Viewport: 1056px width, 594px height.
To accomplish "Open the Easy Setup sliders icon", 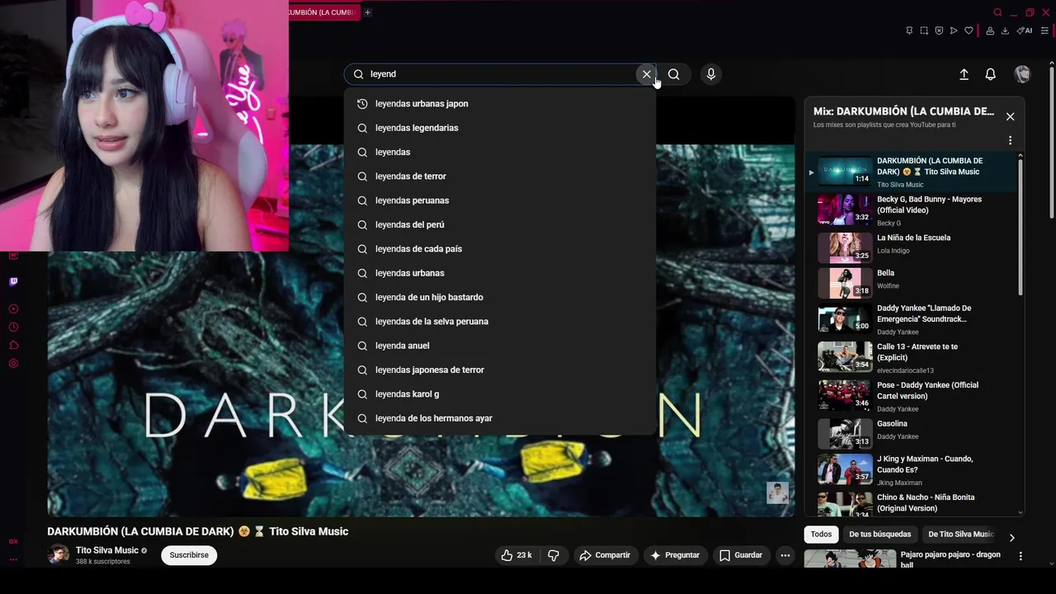I will click(x=1044, y=31).
